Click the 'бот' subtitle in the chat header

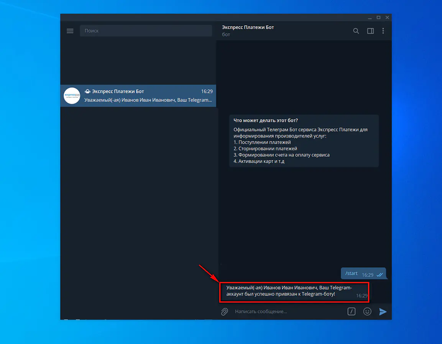226,34
